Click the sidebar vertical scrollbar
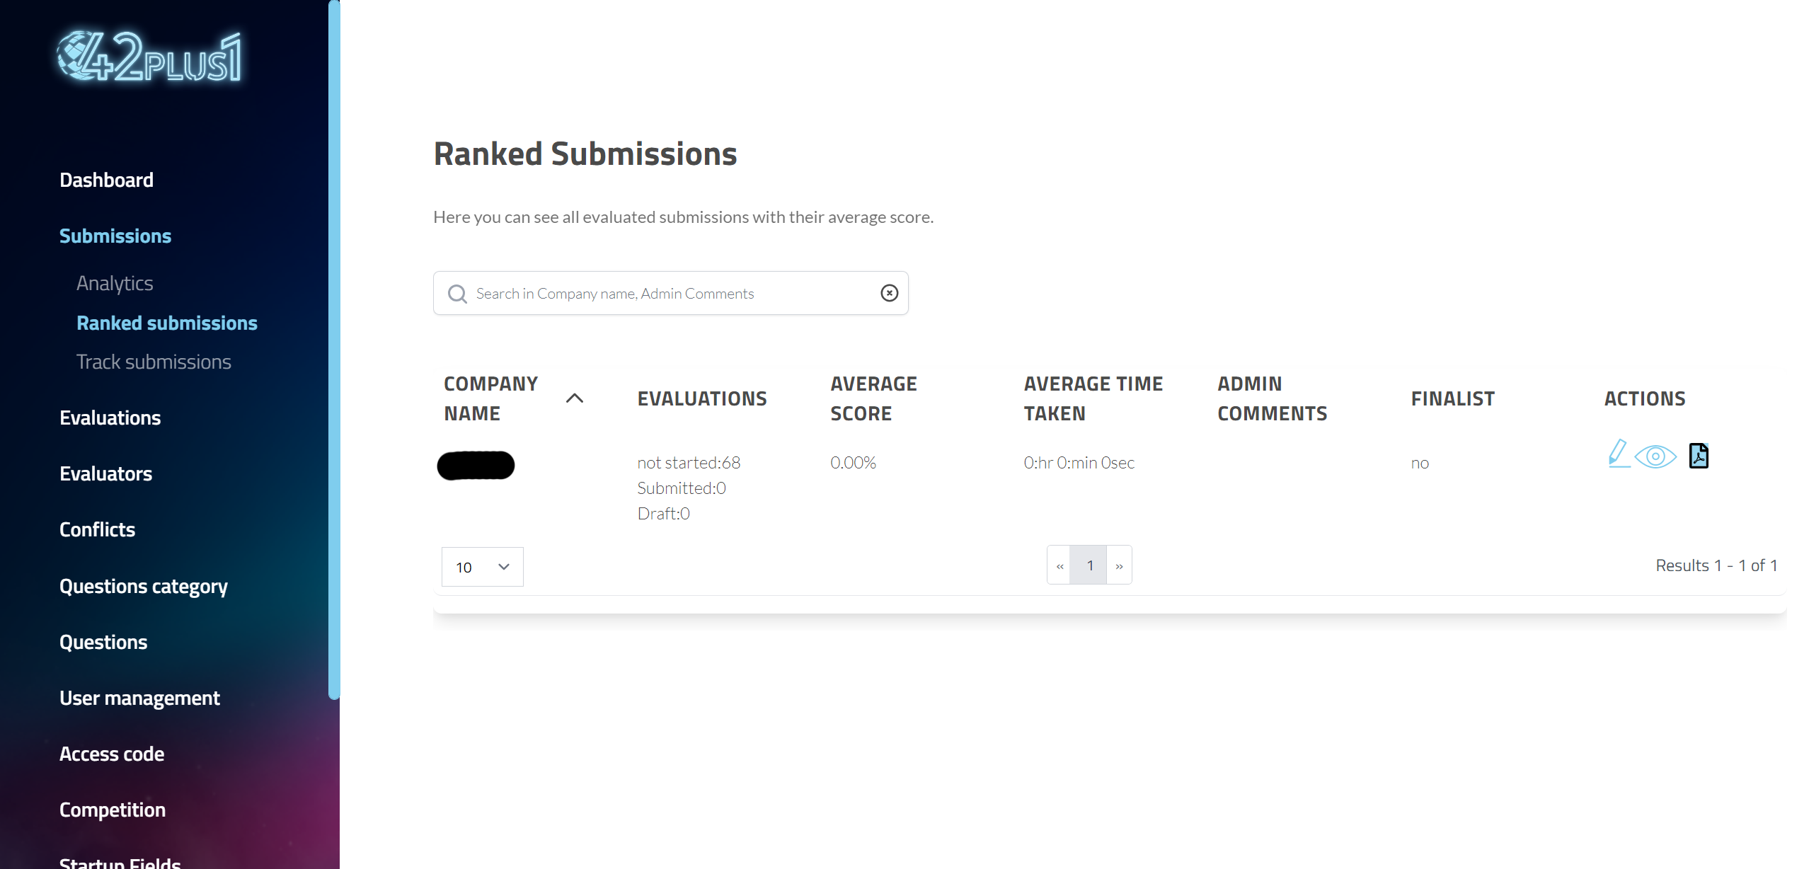This screenshot has width=1809, height=869. pyautogui.click(x=334, y=354)
